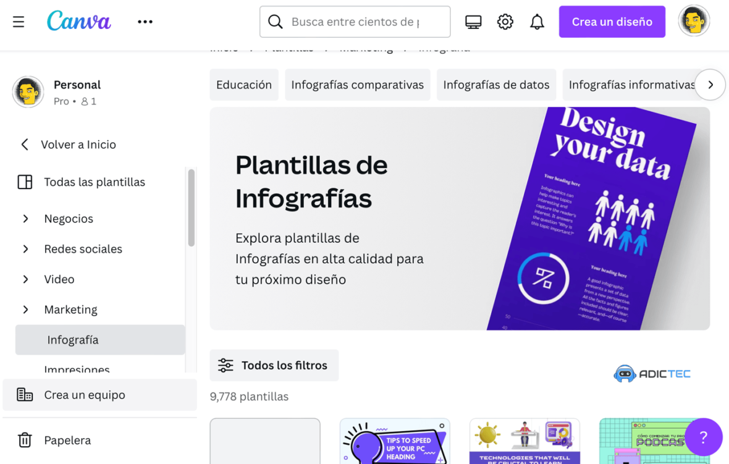
Task: Open help with the question mark icon
Action: pyautogui.click(x=703, y=437)
